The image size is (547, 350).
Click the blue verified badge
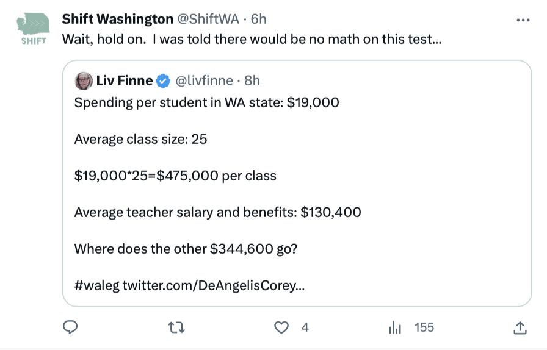pos(163,80)
